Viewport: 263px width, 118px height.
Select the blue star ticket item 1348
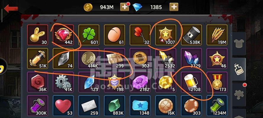click(x=140, y=106)
